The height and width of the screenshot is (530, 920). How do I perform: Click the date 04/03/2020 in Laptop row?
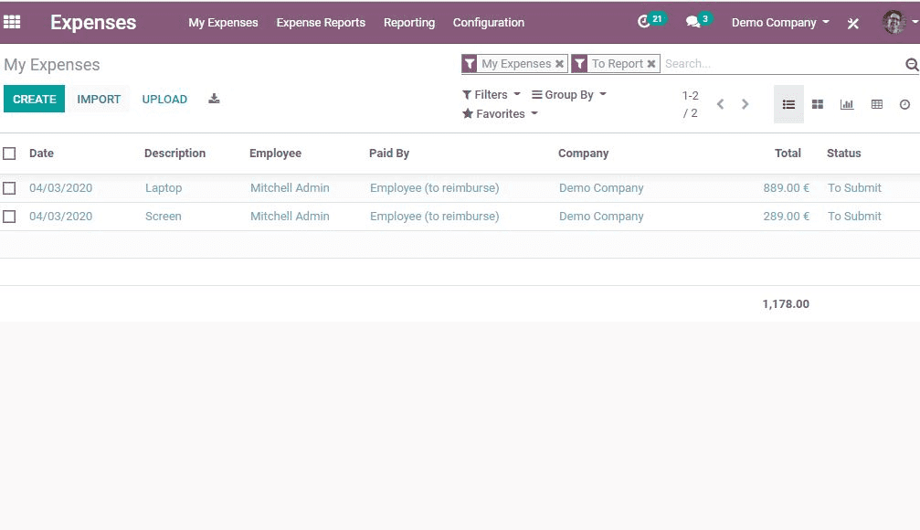pyautogui.click(x=61, y=188)
